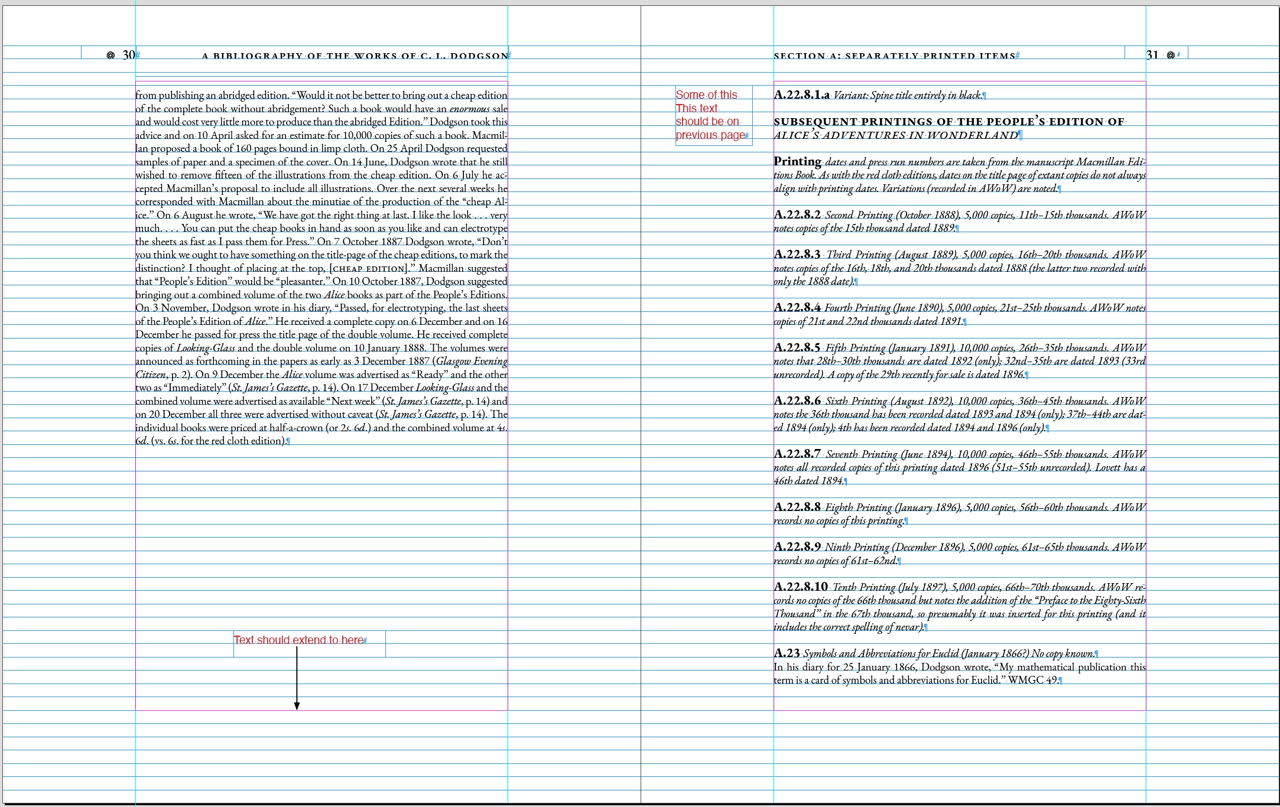This screenshot has width=1280, height=807.
Task: Click the bold 'Printing' word in right column
Action: point(797,161)
